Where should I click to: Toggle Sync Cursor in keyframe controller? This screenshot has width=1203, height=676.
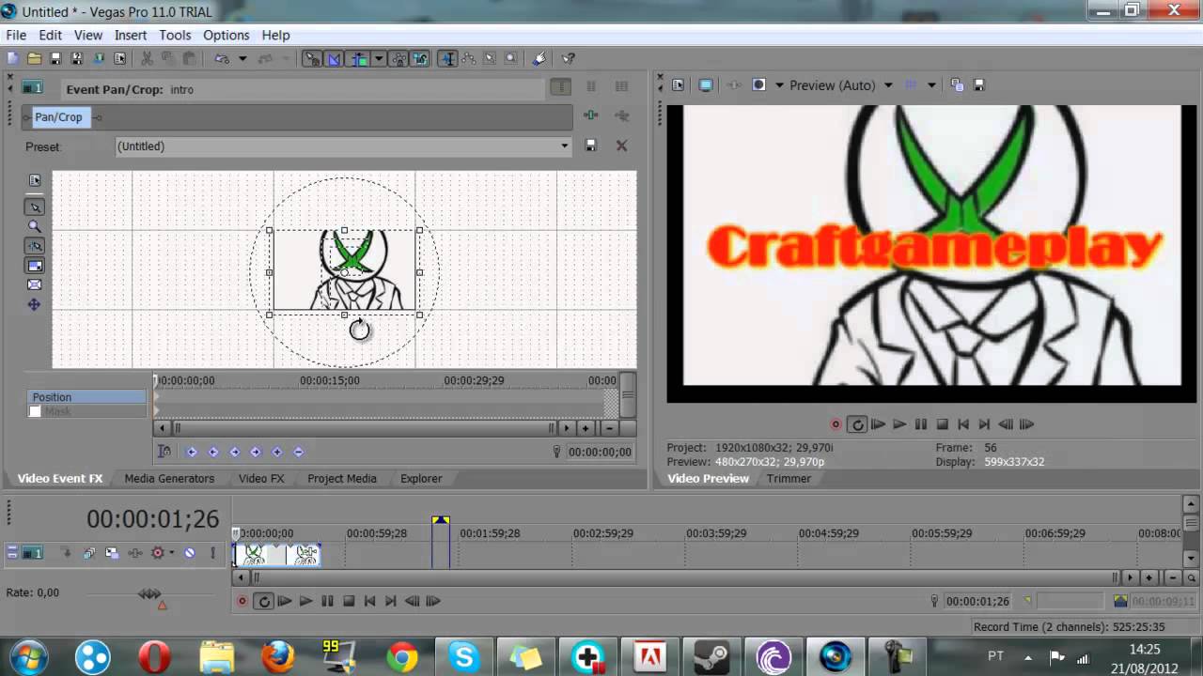tap(164, 452)
